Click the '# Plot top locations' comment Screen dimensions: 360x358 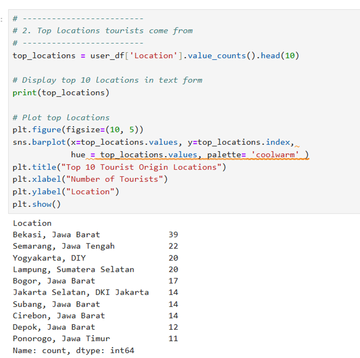(x=61, y=118)
